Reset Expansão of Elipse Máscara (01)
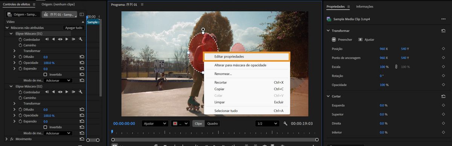Screen dimensions: 452x146 81,69
